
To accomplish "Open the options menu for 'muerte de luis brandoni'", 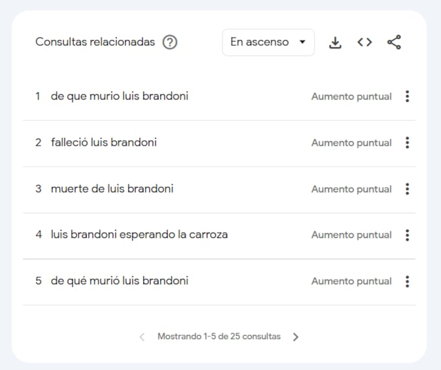I will point(407,189).
